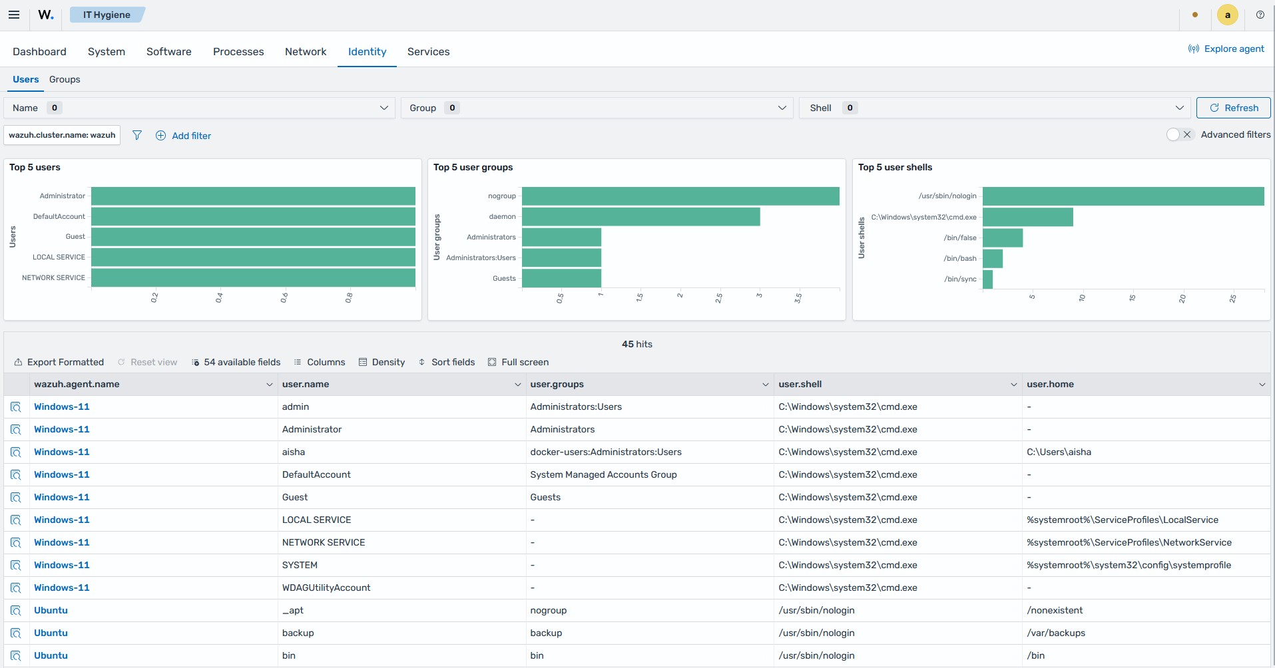Click the IT Hygiene breadcrumb badge
The height and width of the screenshot is (668, 1275).
[x=107, y=15]
